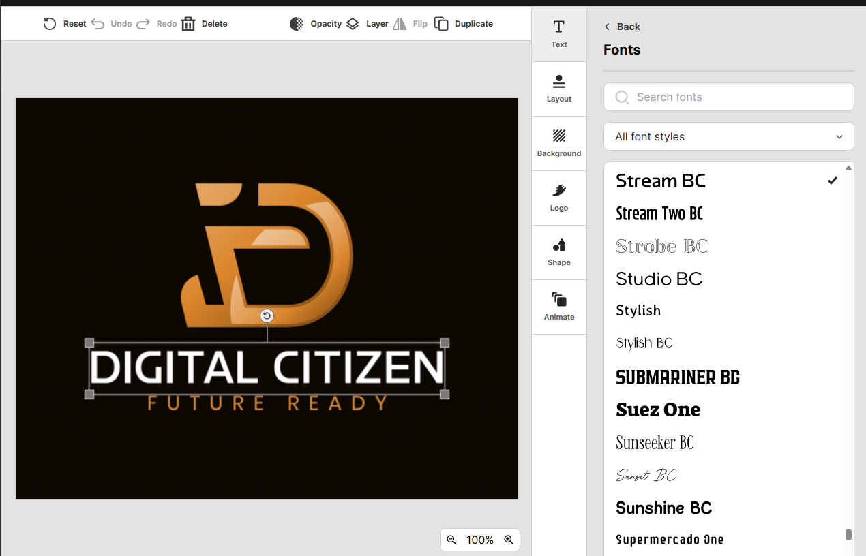Select the FUTURE READY tagline on the canvas
The width and height of the screenshot is (866, 556).
[x=267, y=403]
